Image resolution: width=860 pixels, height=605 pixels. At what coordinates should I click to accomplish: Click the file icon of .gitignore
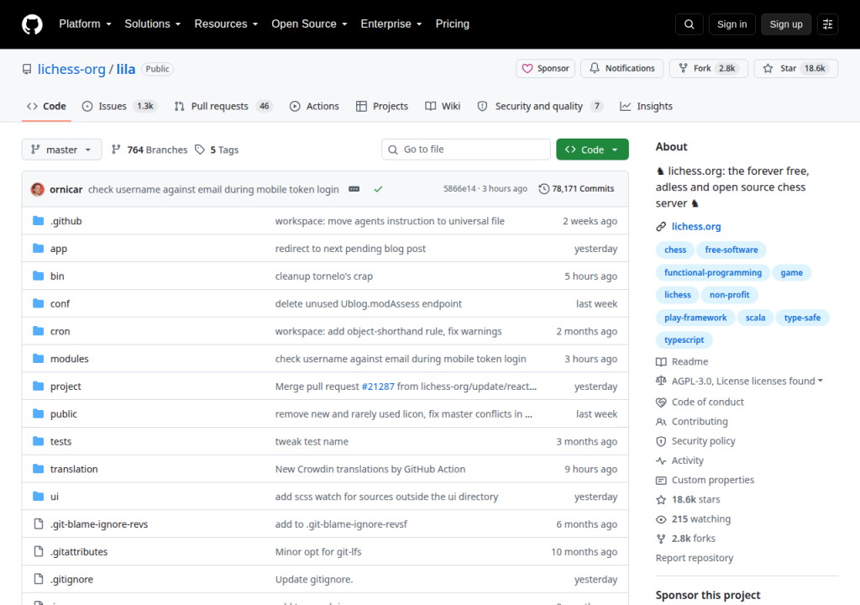tap(39, 579)
